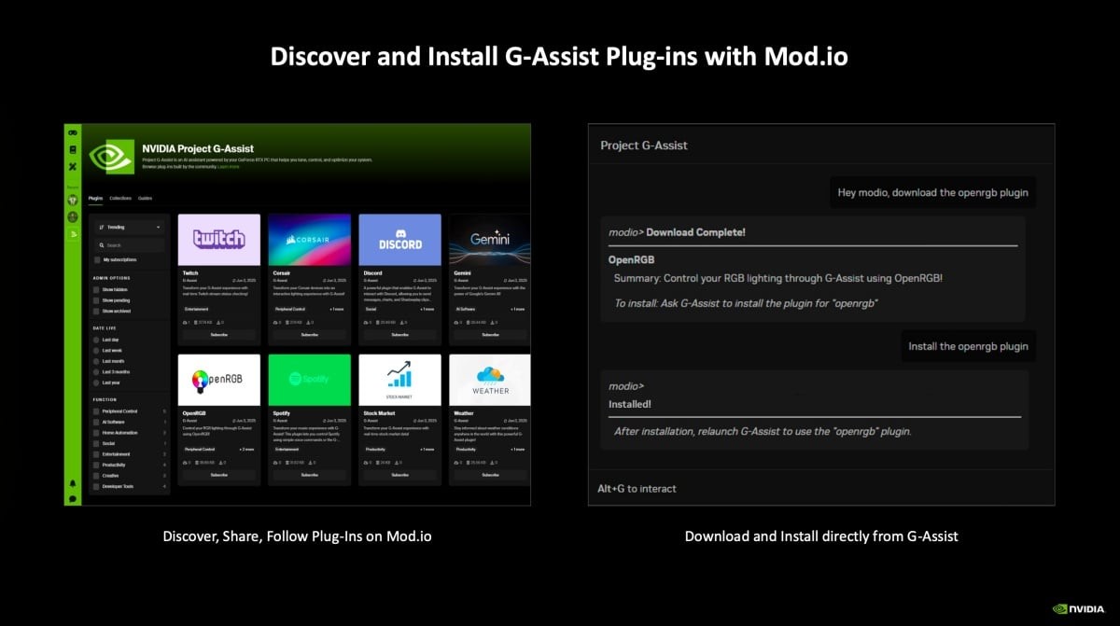The image size is (1120, 626).
Task: Enable the My subscriptions checkbox
Action: [x=97, y=259]
